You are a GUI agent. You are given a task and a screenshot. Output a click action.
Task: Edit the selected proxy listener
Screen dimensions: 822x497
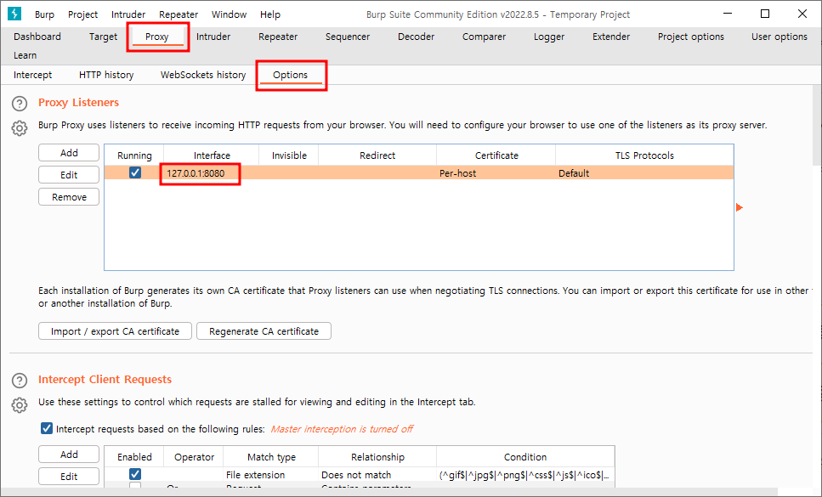coord(69,175)
